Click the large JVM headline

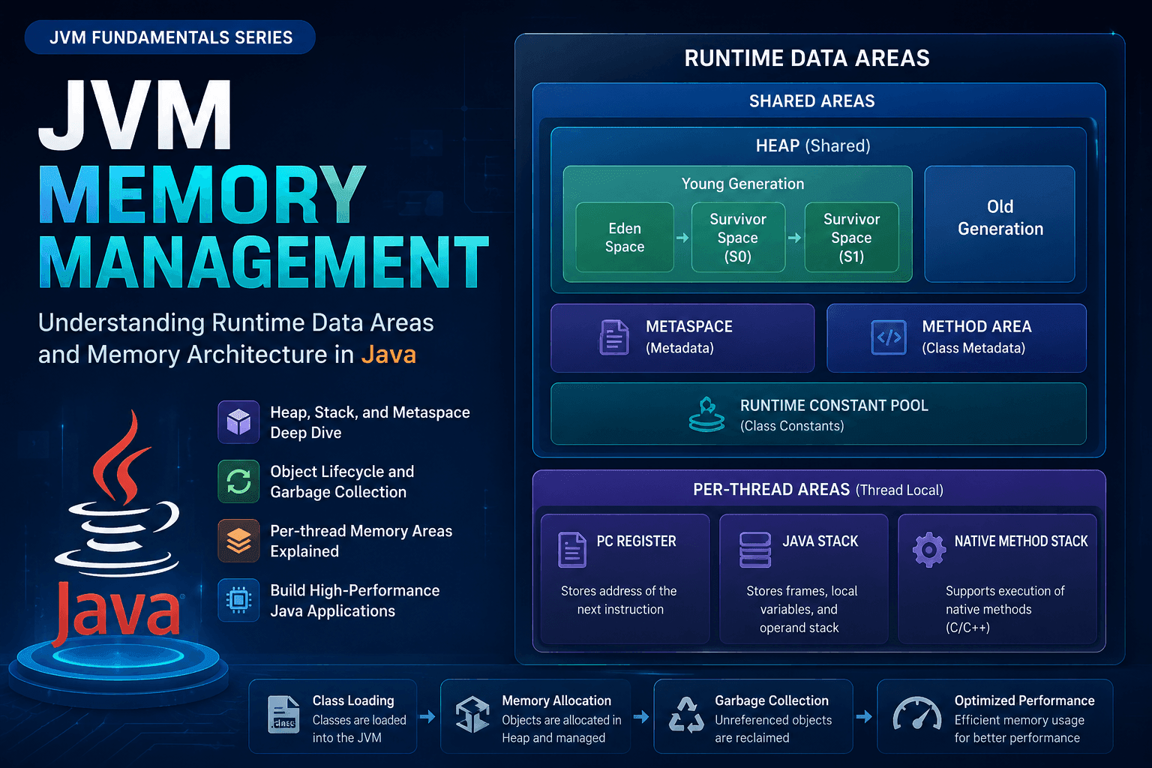point(136,115)
